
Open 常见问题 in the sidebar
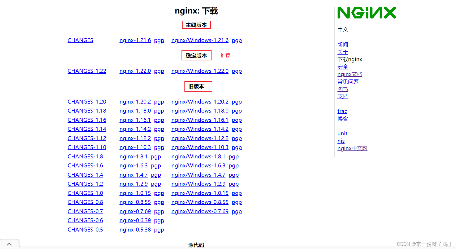tap(348, 82)
